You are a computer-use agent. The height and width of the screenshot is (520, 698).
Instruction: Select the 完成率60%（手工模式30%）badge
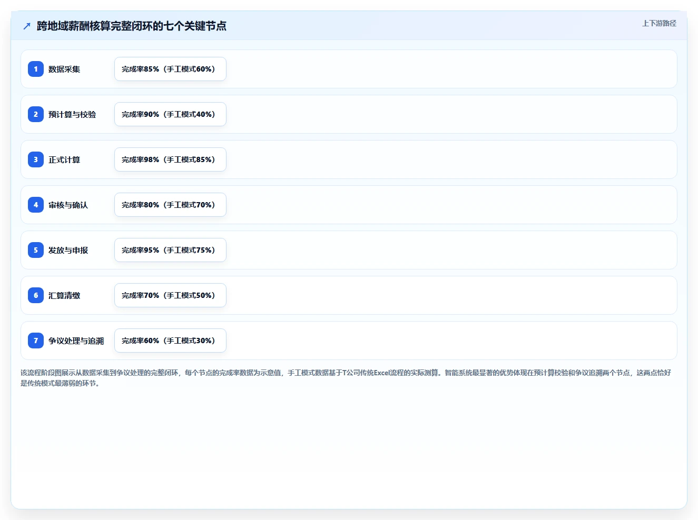pyautogui.click(x=170, y=341)
